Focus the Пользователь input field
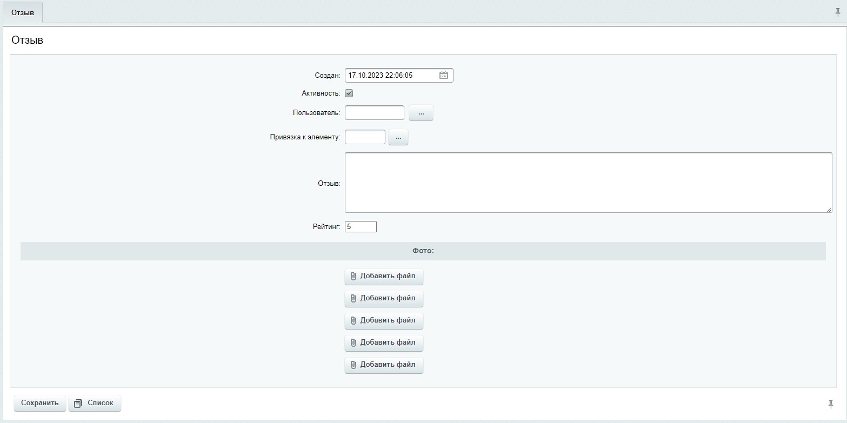This screenshot has width=847, height=423. (x=374, y=113)
